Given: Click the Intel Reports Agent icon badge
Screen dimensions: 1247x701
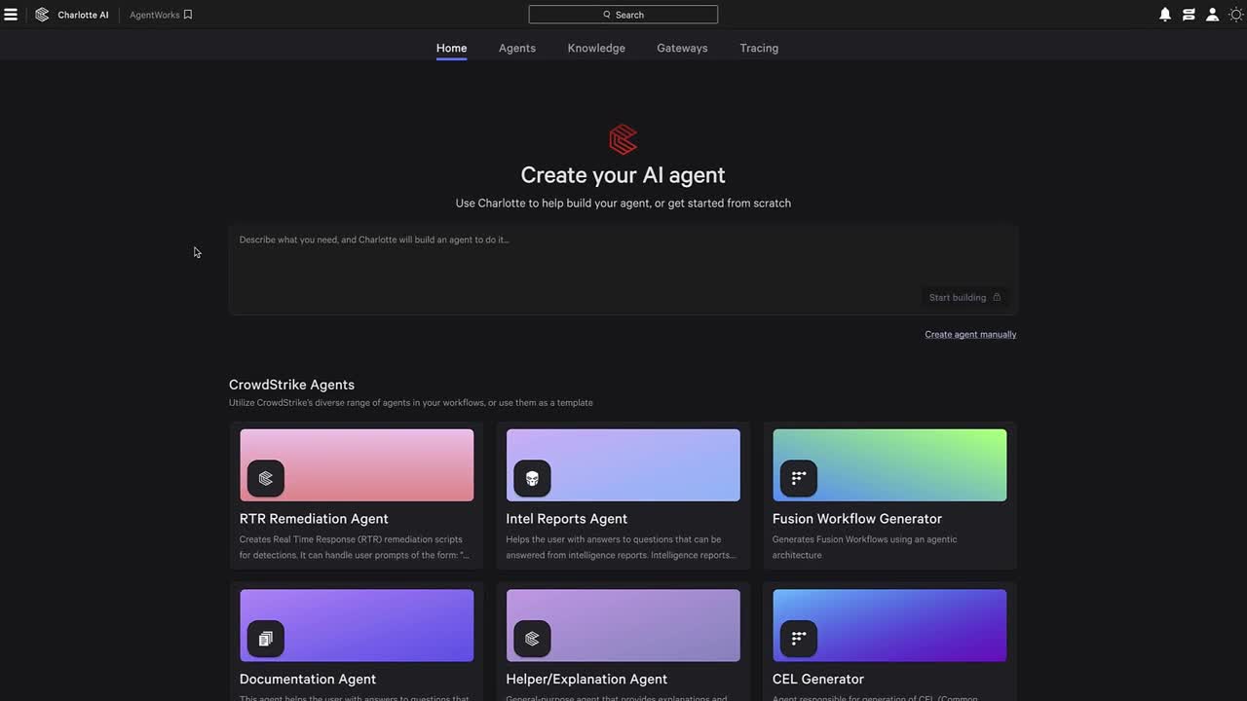Looking at the screenshot, I should tap(532, 478).
